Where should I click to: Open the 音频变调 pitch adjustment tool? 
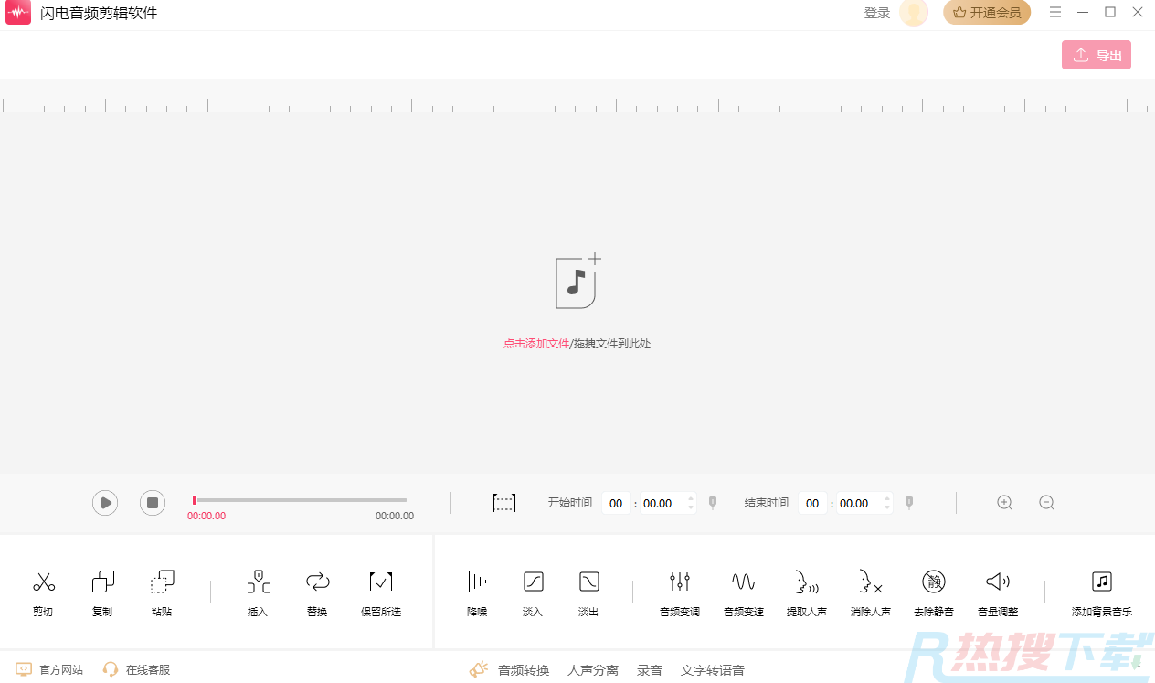[679, 592]
